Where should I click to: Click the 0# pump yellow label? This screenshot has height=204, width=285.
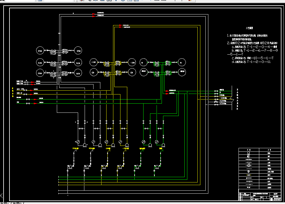[x=108, y=148]
